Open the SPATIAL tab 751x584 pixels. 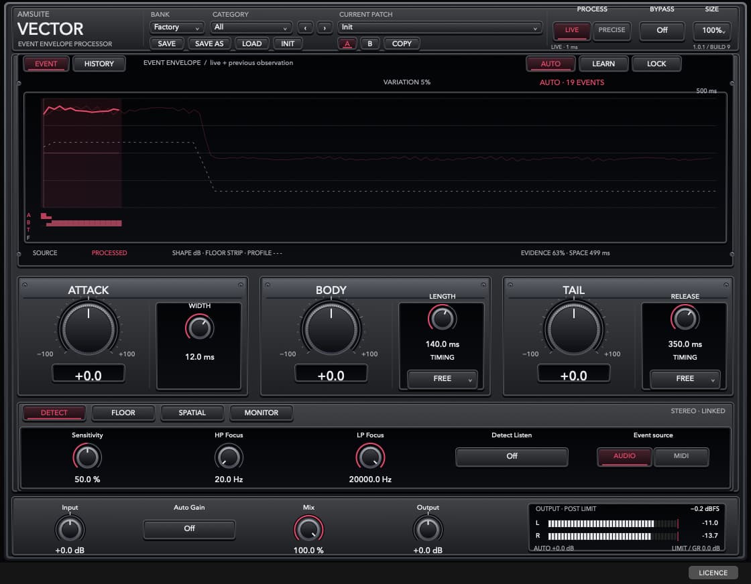(192, 413)
